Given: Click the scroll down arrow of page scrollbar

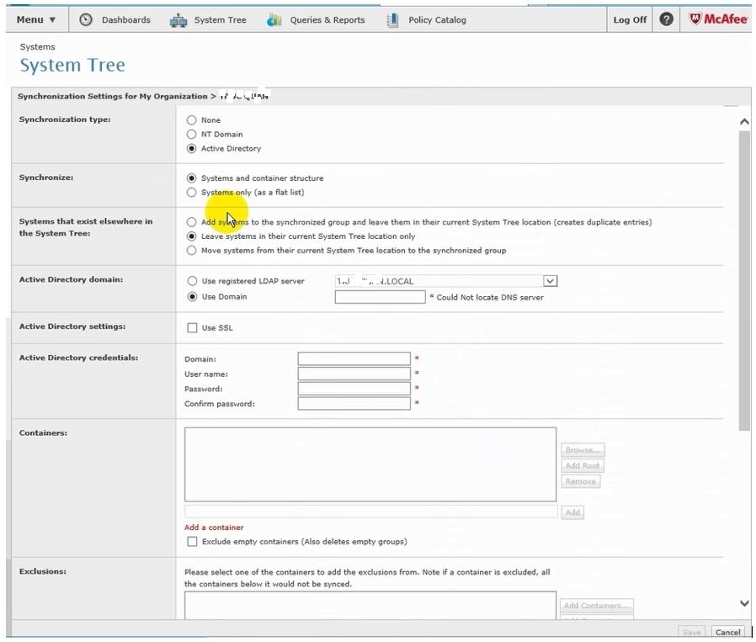Looking at the screenshot, I should tap(744, 603).
